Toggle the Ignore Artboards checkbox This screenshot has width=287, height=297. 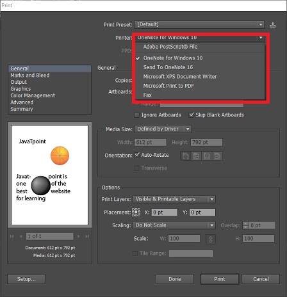point(136,115)
